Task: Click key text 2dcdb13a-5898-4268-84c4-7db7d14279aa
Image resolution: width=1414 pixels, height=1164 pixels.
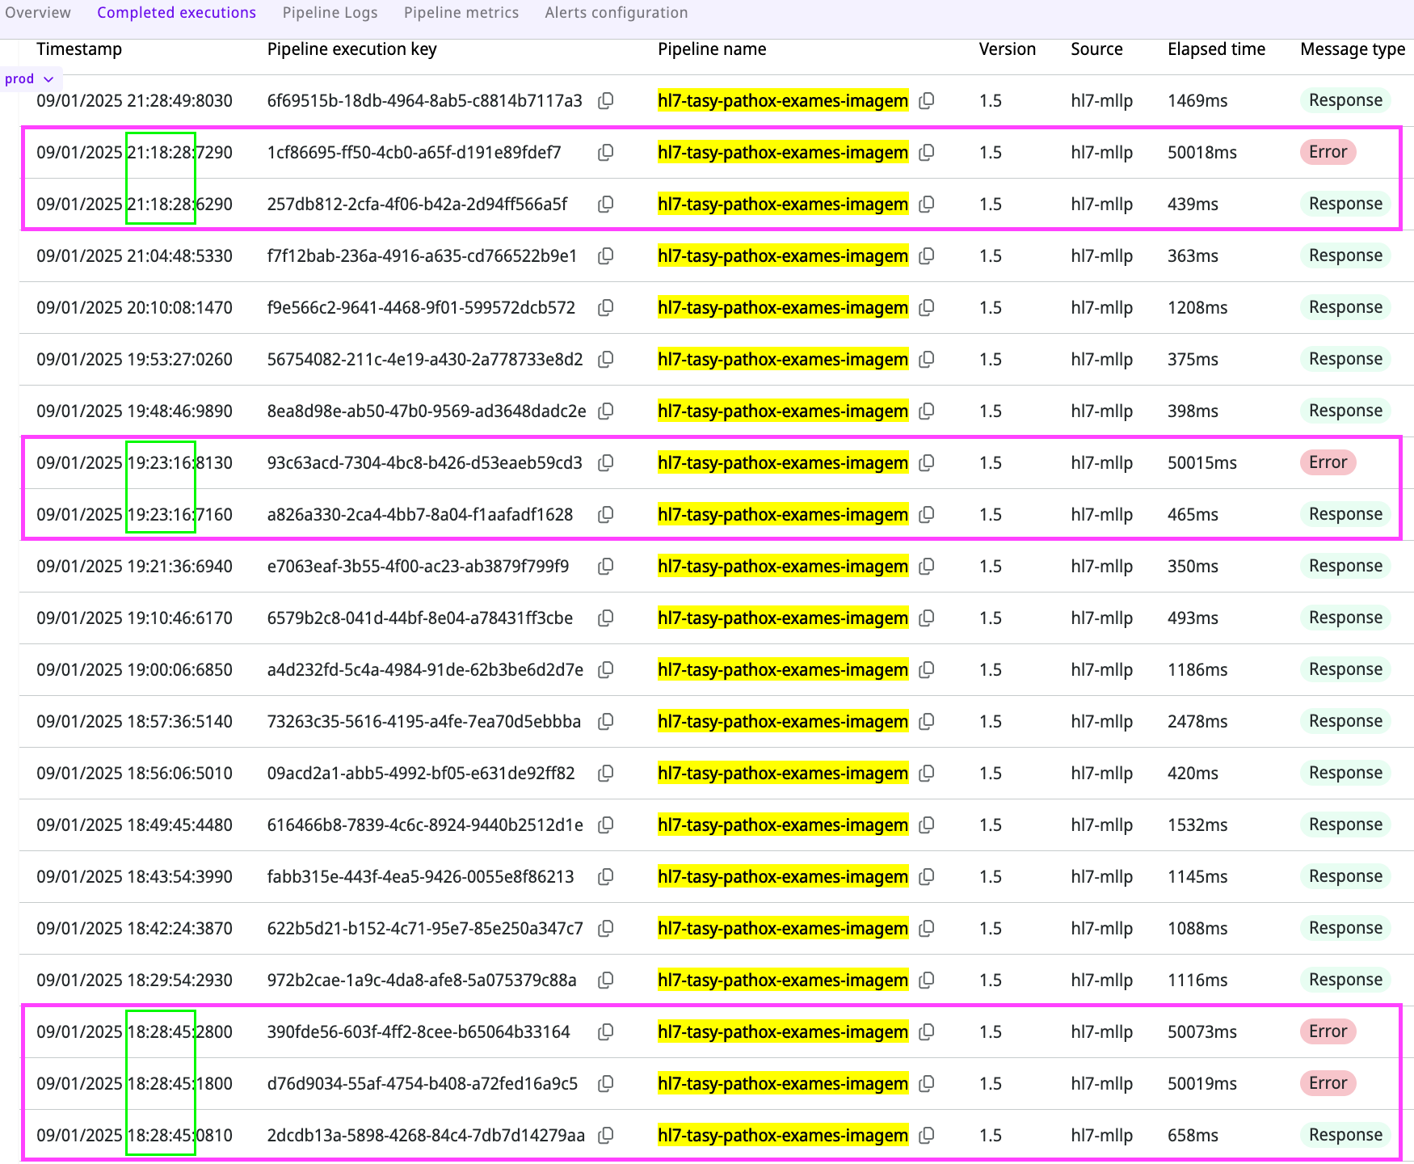Action: 426,1136
